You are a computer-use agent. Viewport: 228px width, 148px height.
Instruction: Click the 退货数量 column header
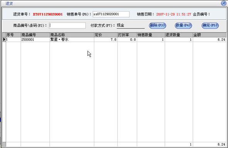[179, 35]
